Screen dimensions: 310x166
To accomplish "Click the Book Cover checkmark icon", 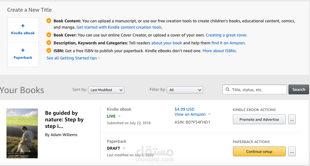I will pos(49,35).
